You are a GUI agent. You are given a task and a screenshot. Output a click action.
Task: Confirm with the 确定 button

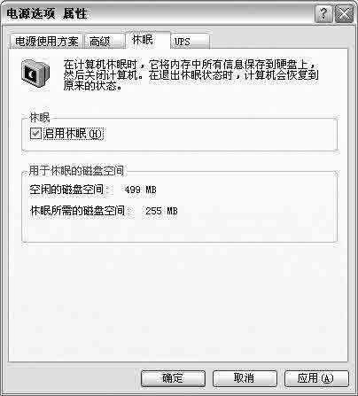point(173,378)
